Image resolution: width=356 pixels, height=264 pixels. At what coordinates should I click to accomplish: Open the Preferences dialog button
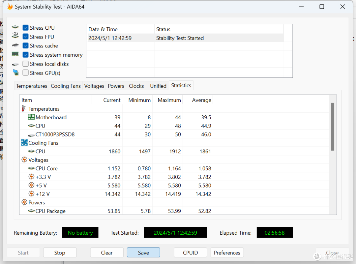pyautogui.click(x=227, y=253)
